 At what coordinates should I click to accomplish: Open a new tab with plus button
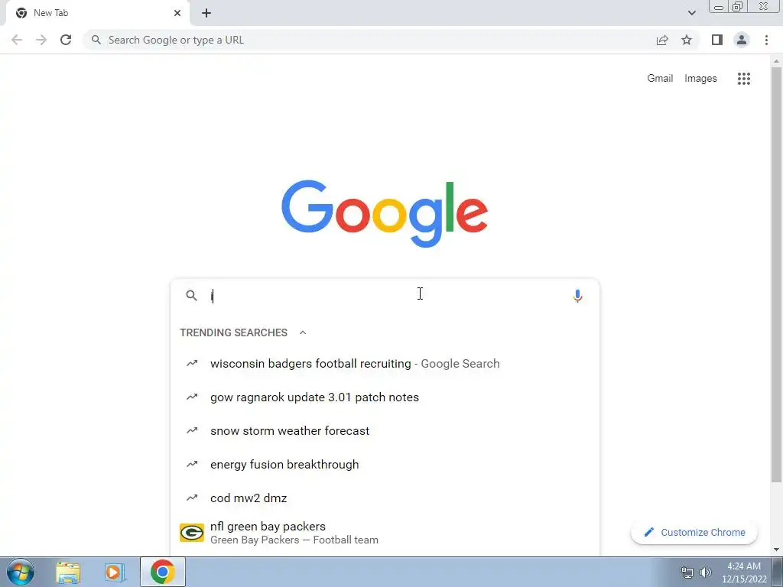pos(206,13)
